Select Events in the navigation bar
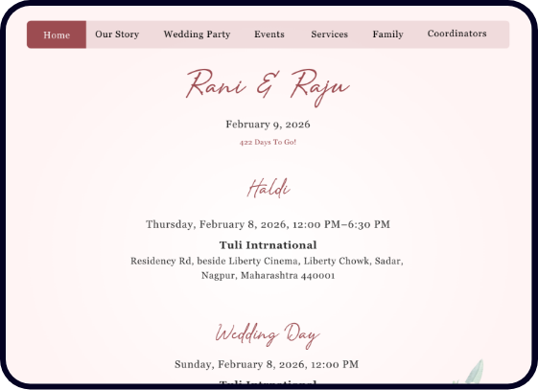The width and height of the screenshot is (538, 390). [x=269, y=34]
